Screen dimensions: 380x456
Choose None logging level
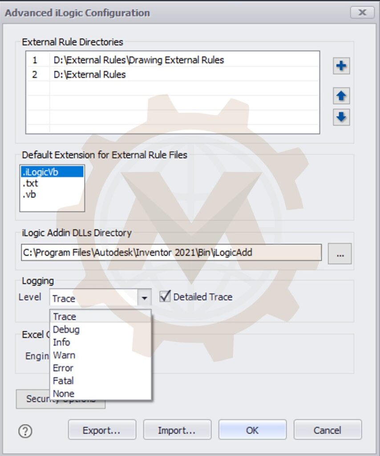click(101, 394)
